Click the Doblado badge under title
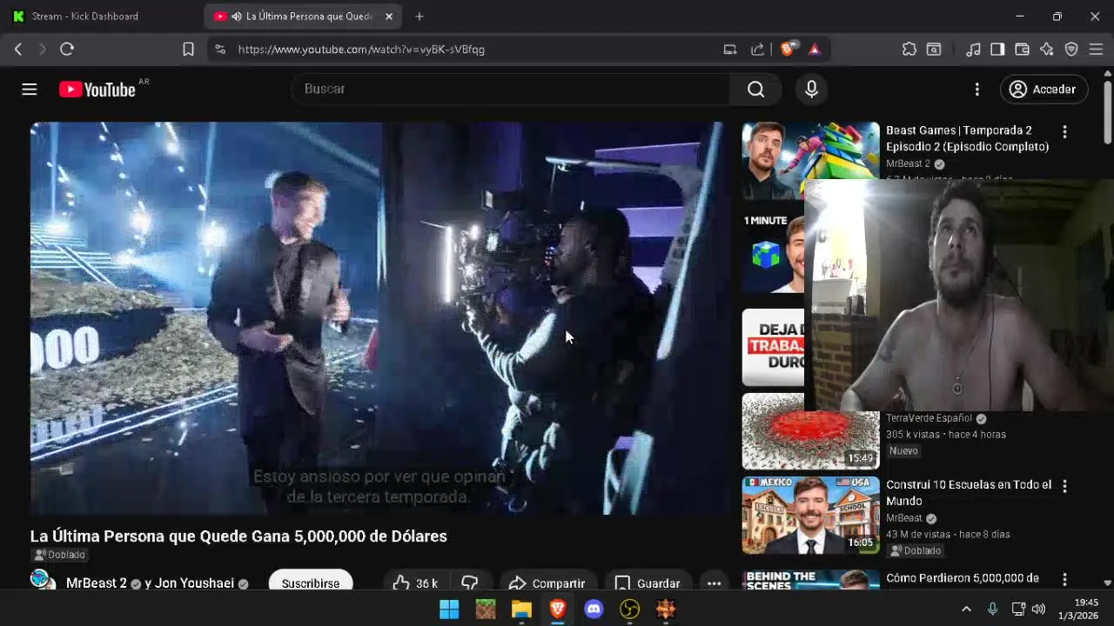Screen dimensions: 1114x626 59,555
